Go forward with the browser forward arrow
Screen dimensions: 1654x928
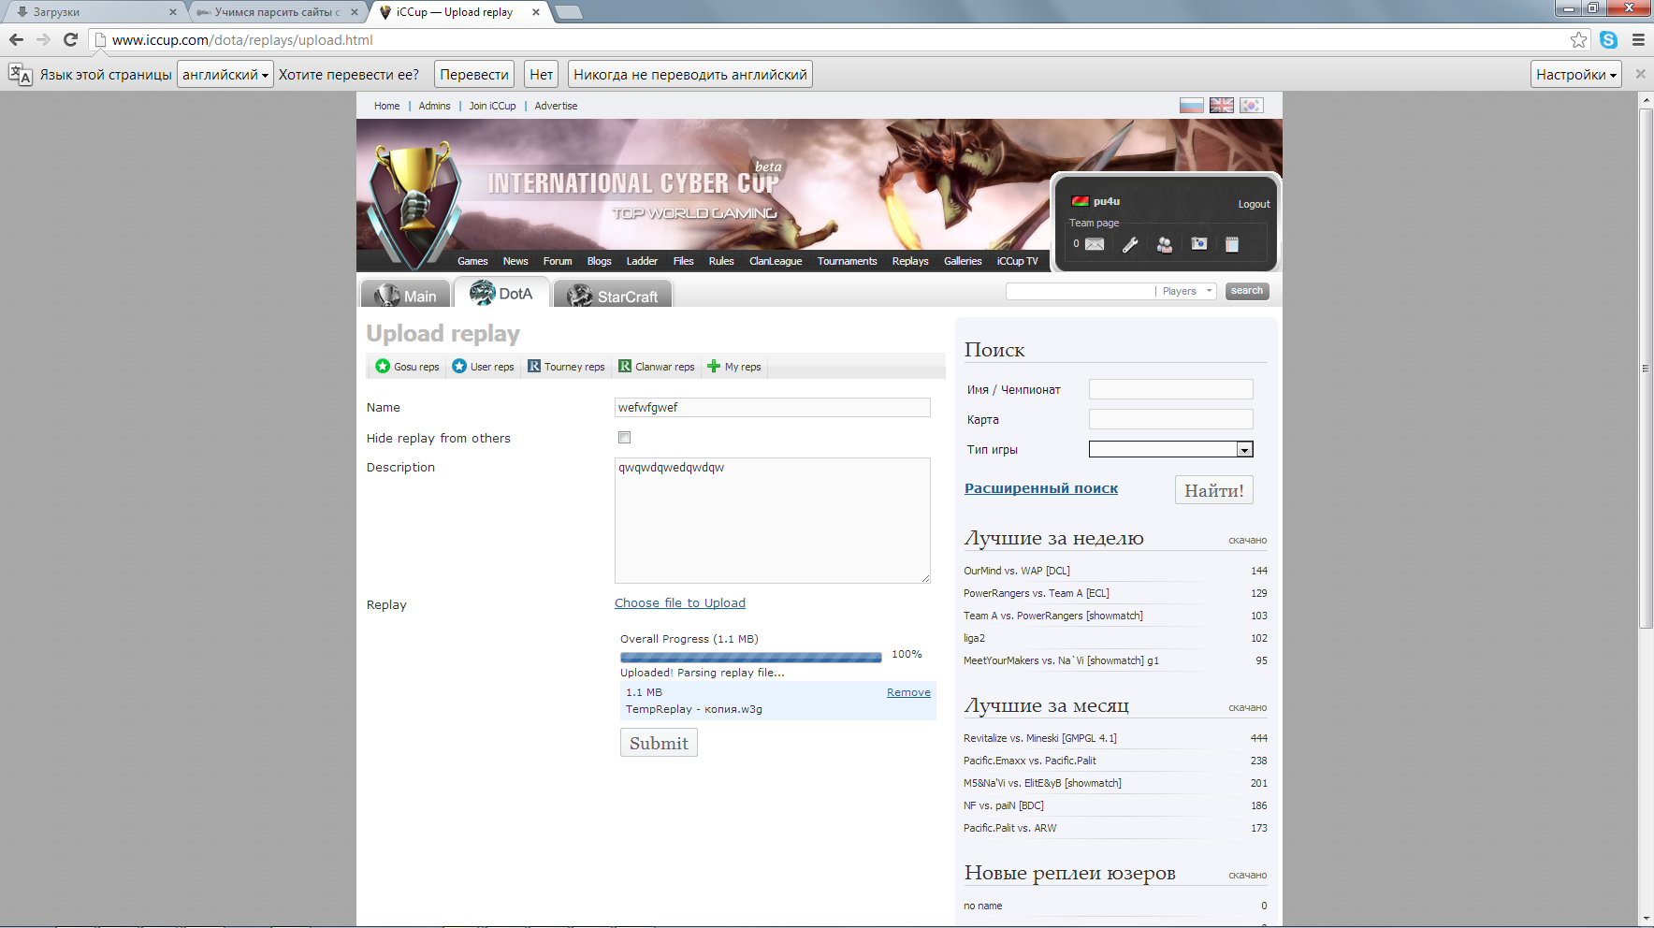43,39
